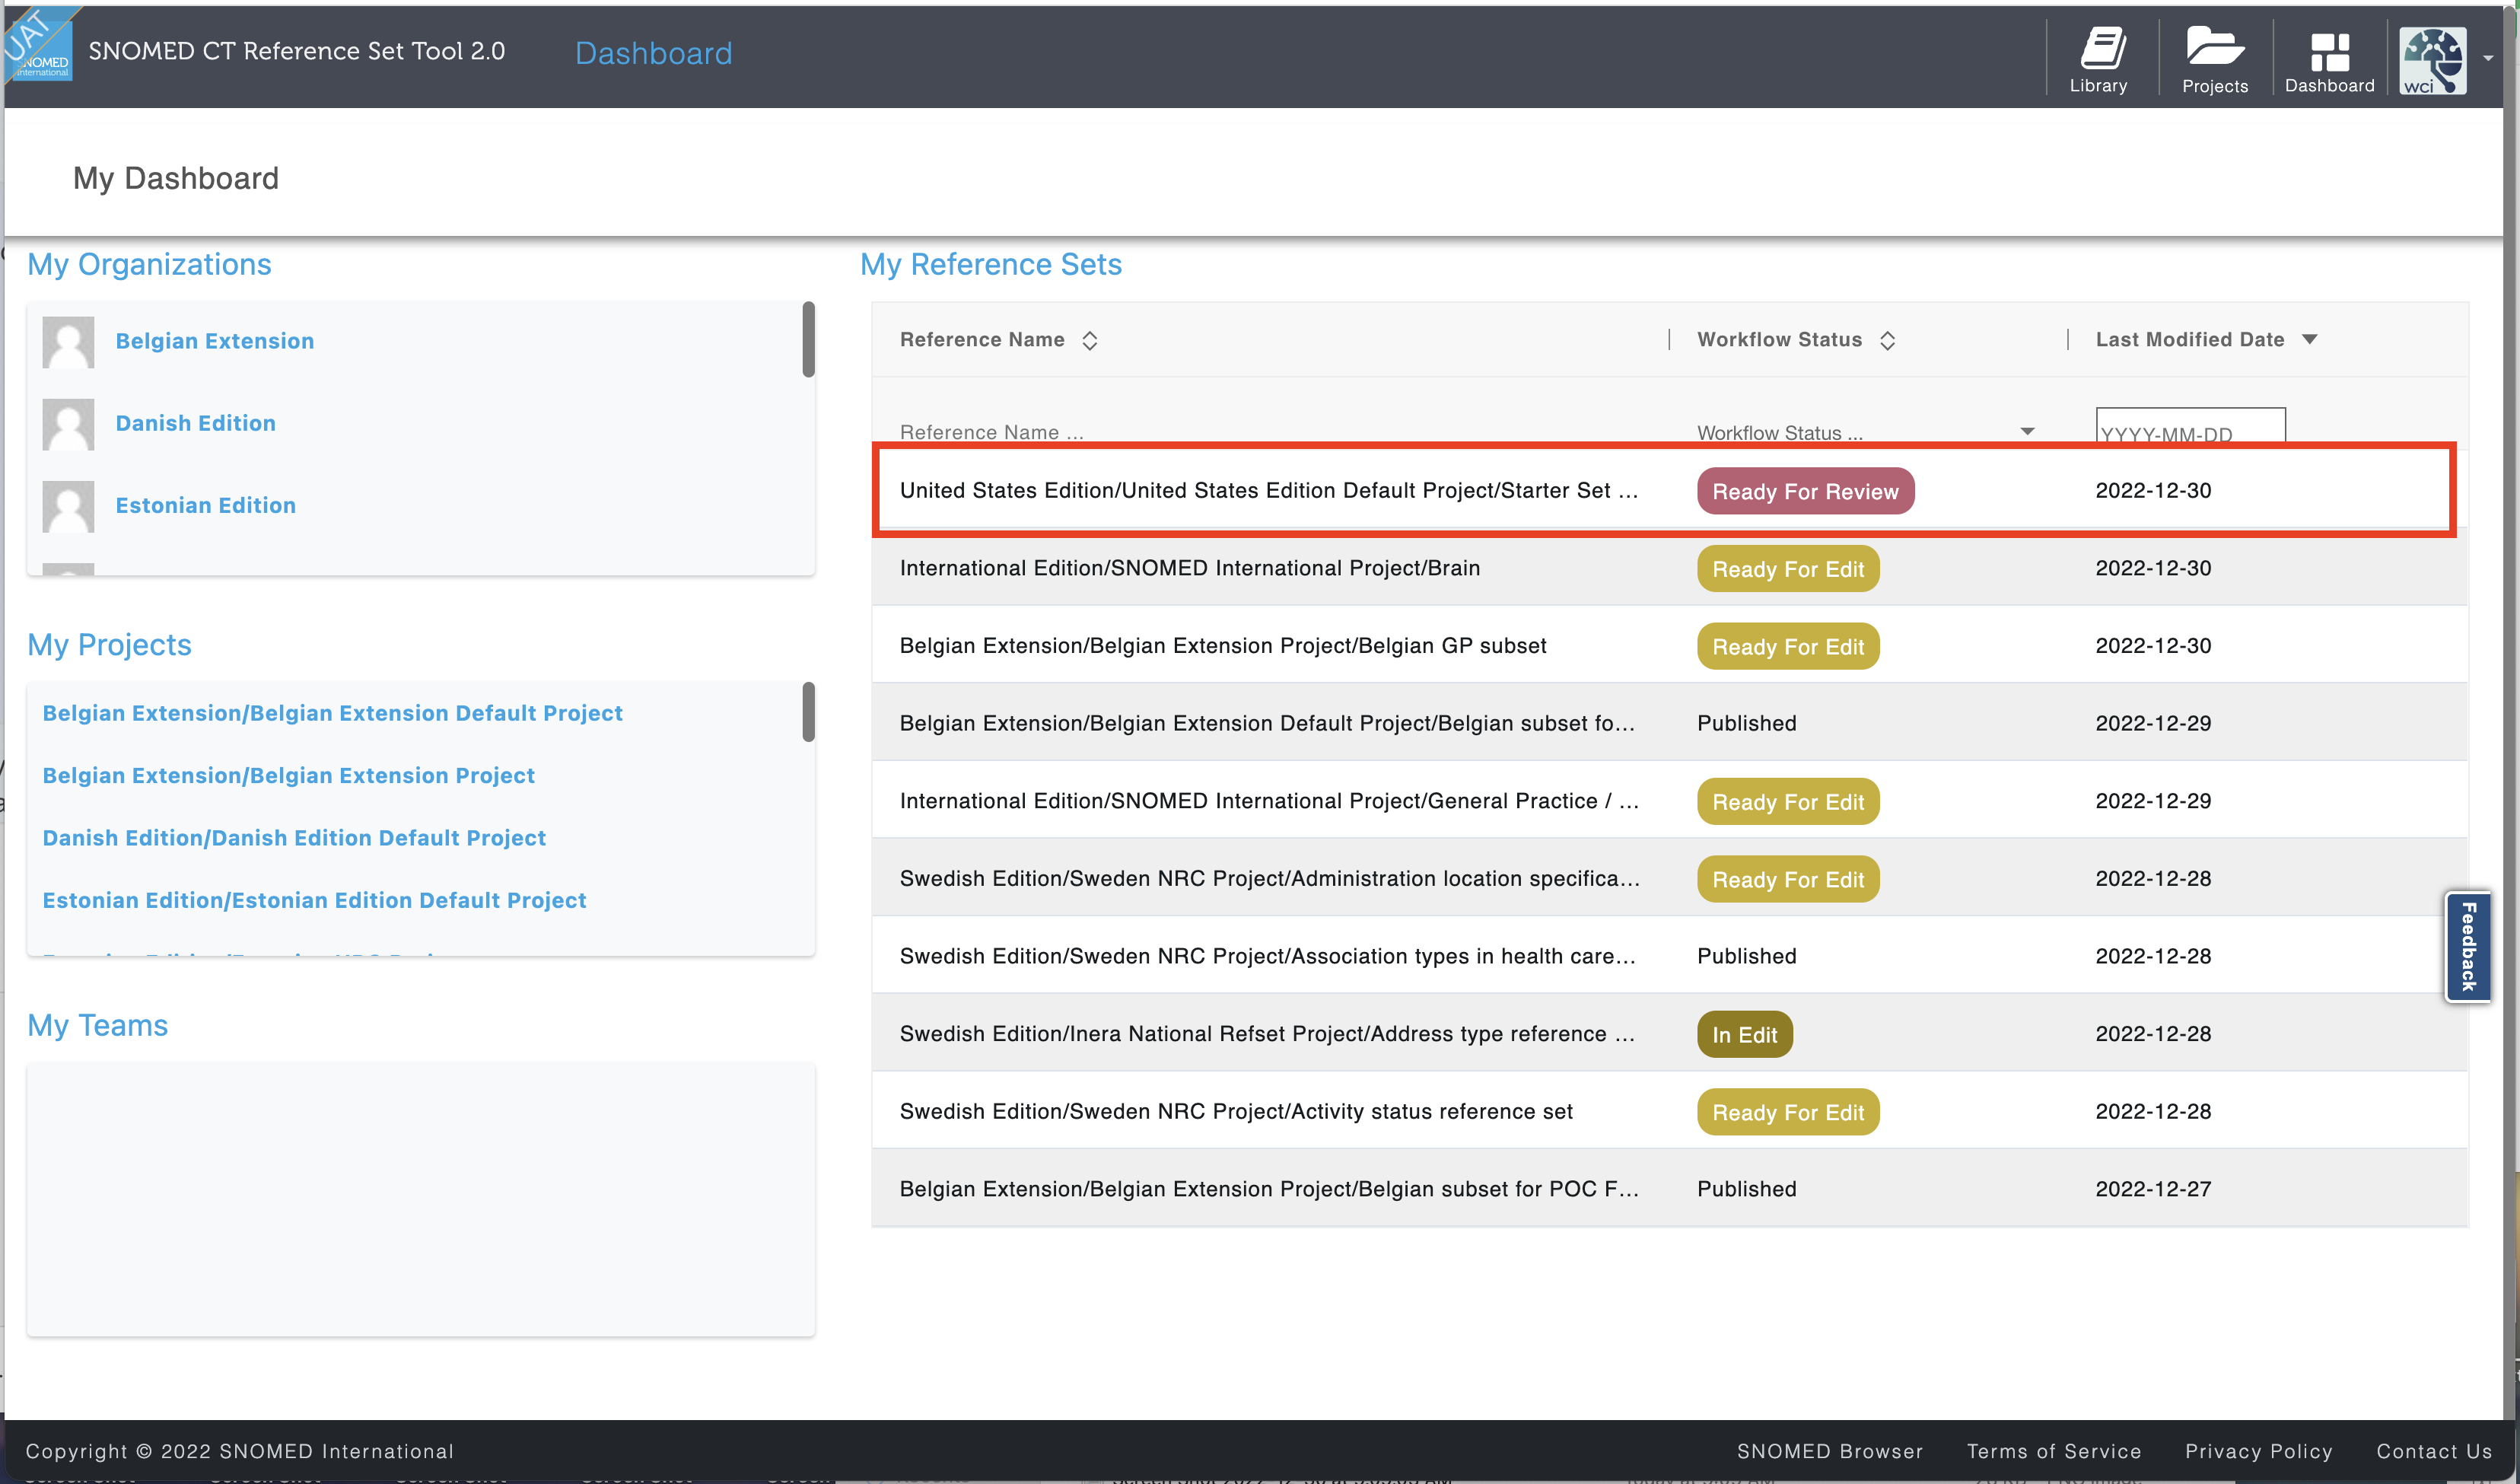
Task: Select Belgian subset for POC row
Action: tap(1669, 1189)
